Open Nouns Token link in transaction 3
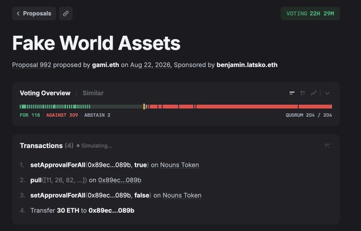361x231 pixels. click(182, 195)
